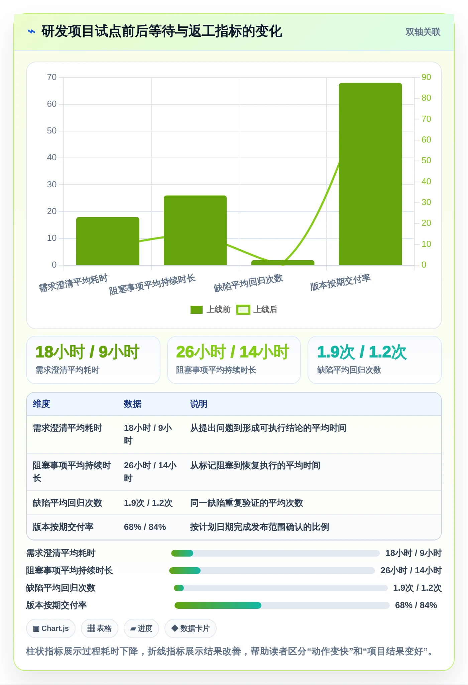This screenshot has height=685, width=468.
Task: Click the lightning bolt icon beside the title
Action: pyautogui.click(x=31, y=32)
